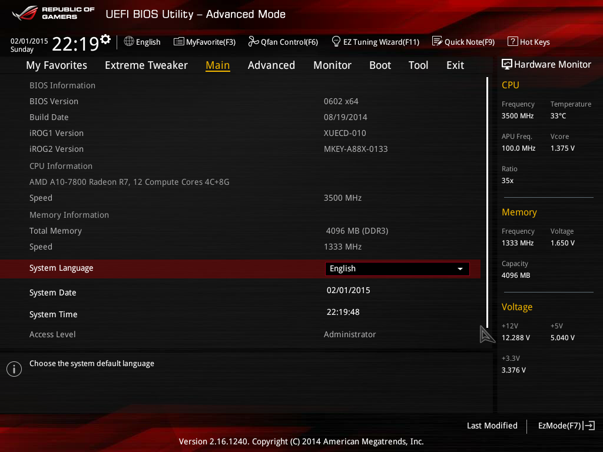Click the Capacity 4096 MB reading
Screen dimensions: 603x452
(516, 275)
